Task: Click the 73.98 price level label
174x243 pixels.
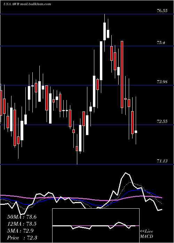Action: point(162,82)
